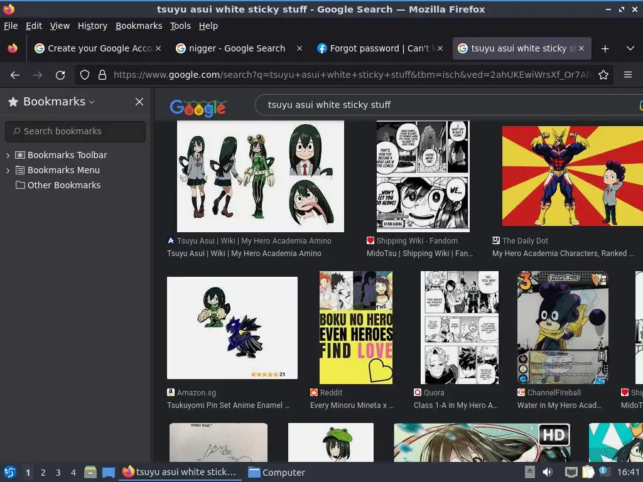Open the All Might Daily Dot thumbnail
The height and width of the screenshot is (482, 643).
click(x=573, y=176)
